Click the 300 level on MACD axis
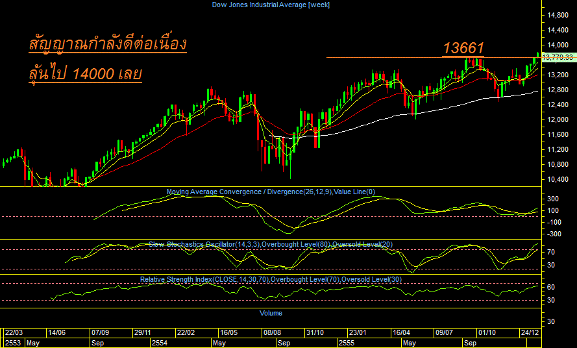This screenshot has width=577, height=348. [553, 199]
